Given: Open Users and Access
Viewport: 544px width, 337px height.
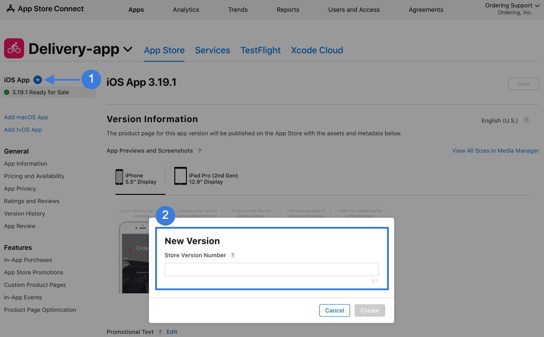Looking at the screenshot, I should pyautogui.click(x=354, y=10).
